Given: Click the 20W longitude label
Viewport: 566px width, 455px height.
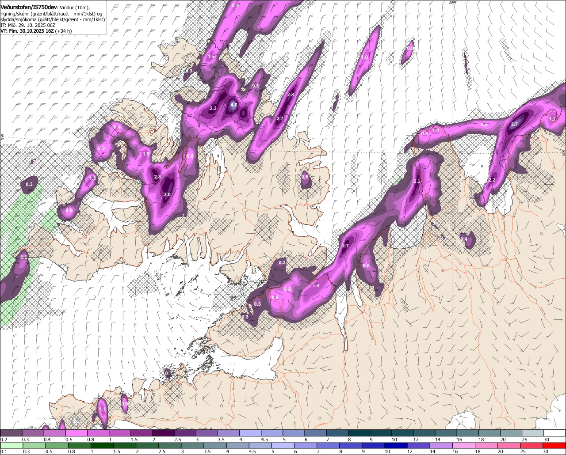Looking at the screenshot, I should click(452, 2).
